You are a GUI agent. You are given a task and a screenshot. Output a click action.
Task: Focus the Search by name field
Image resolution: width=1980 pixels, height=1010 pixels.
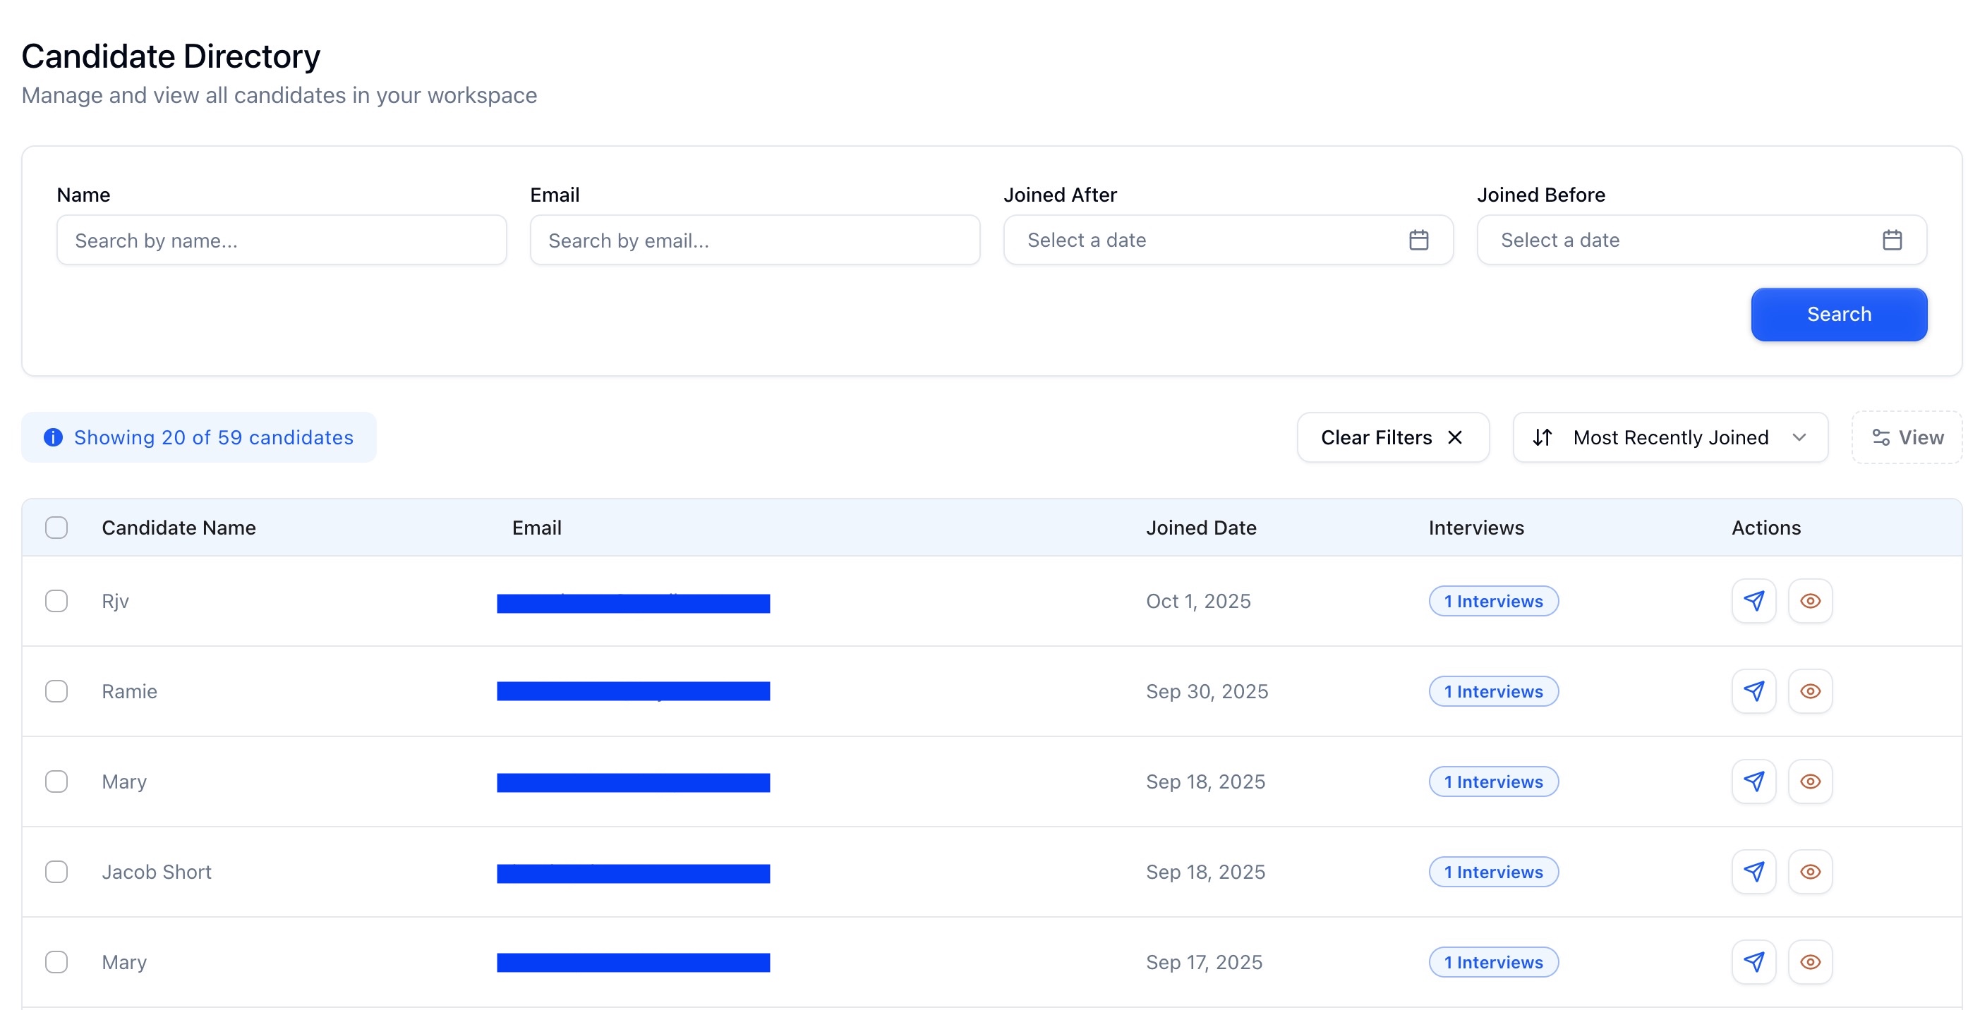point(282,240)
